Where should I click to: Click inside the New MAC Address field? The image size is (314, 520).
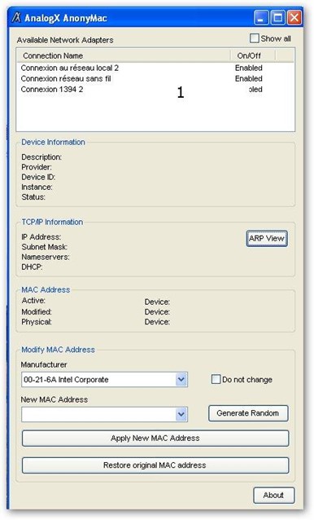coord(98,414)
